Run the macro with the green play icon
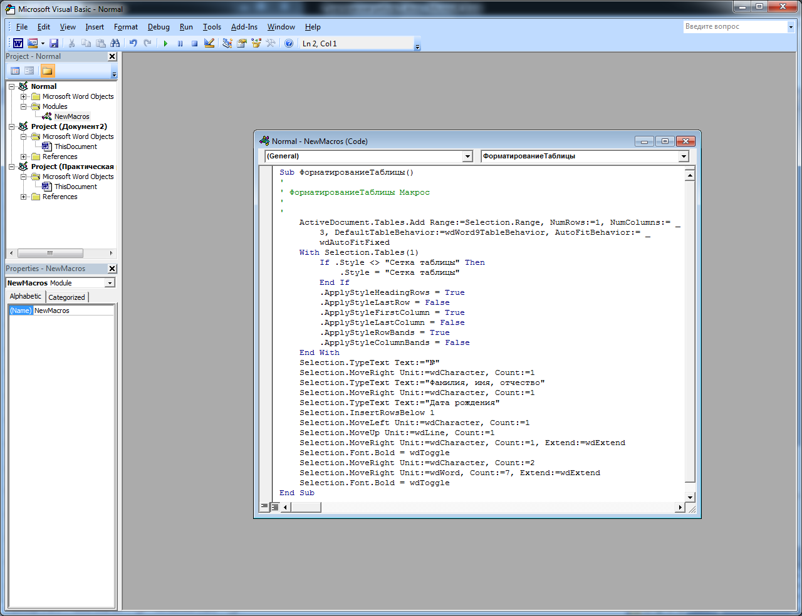This screenshot has height=616, width=802. (165, 43)
